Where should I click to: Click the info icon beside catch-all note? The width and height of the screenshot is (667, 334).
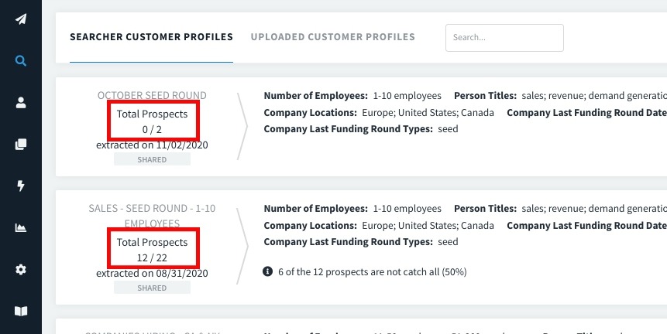pyautogui.click(x=267, y=271)
